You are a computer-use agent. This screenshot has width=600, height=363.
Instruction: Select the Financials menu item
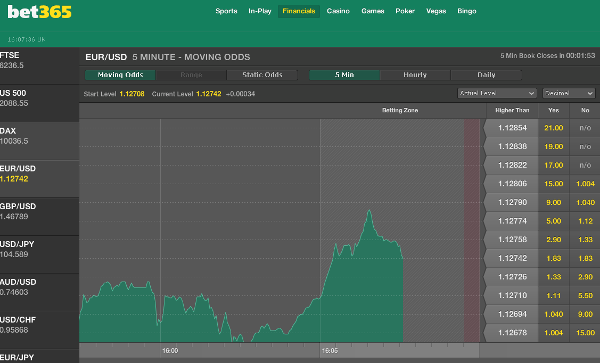click(299, 11)
